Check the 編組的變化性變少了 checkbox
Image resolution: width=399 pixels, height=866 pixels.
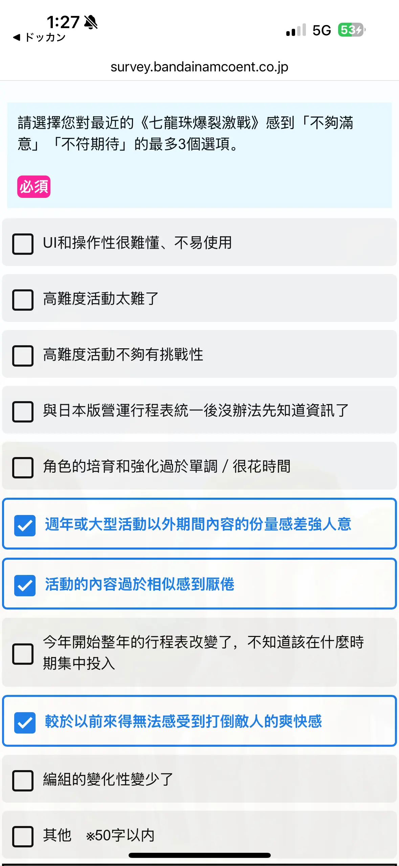[23, 781]
